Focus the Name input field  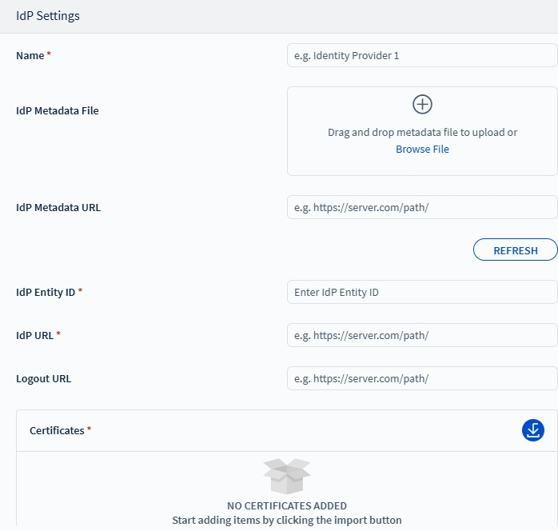[422, 55]
